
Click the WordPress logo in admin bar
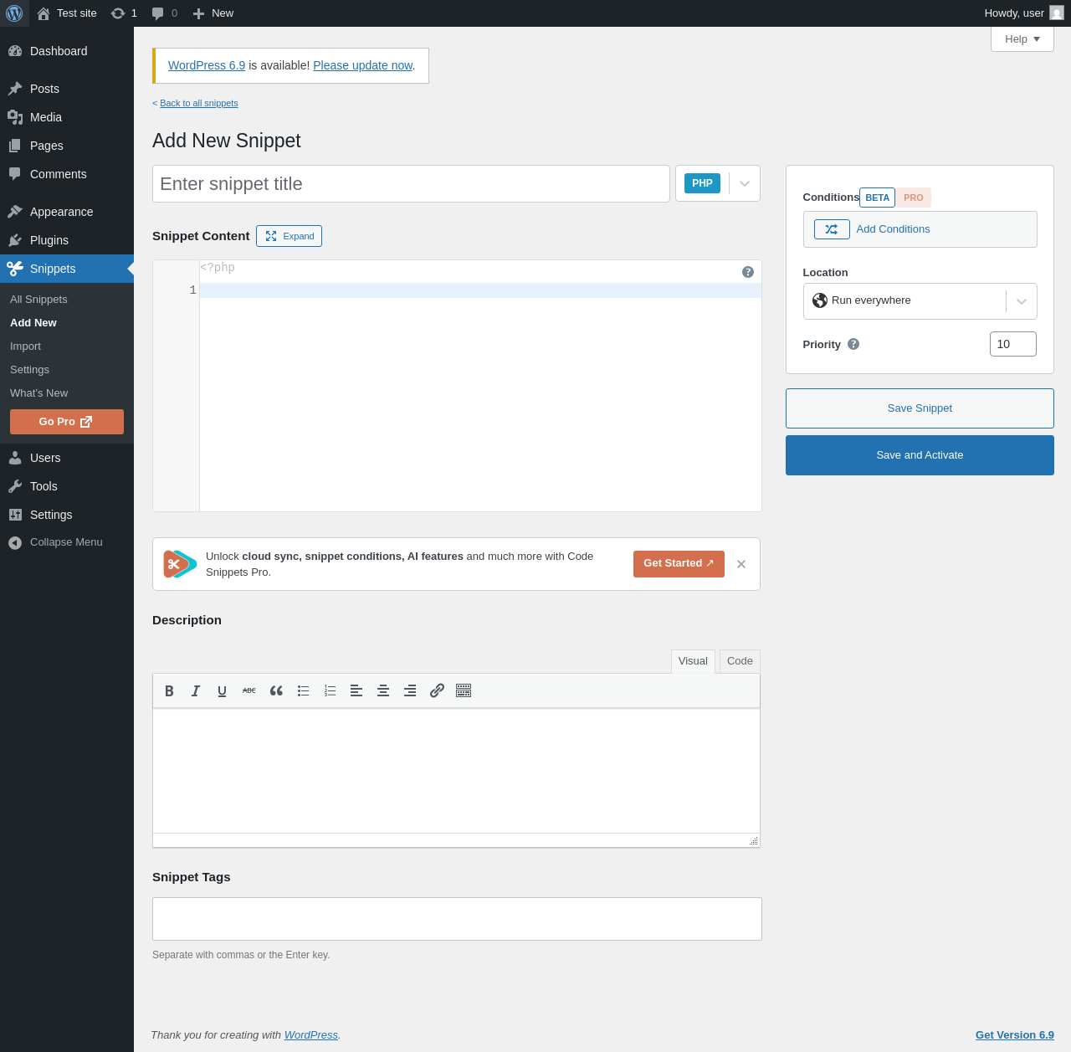[x=14, y=13]
